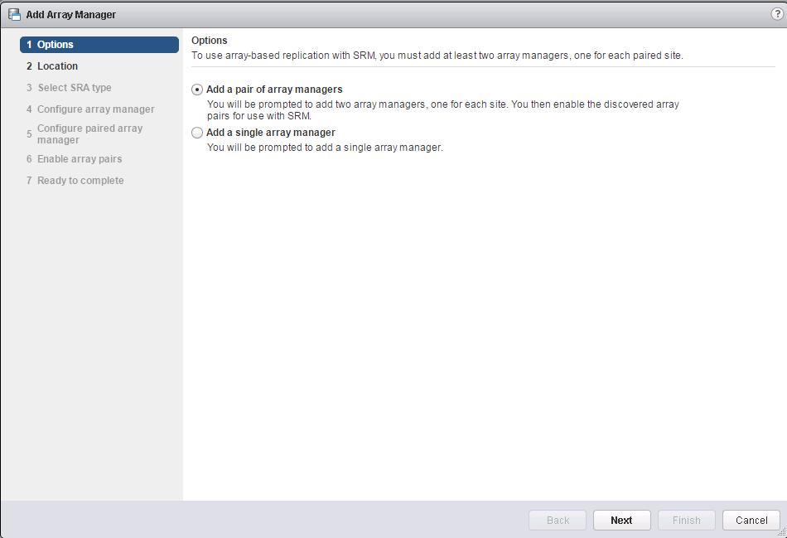
Task: Click the text 'To use array-based replication with SRM'
Action: tap(283, 56)
